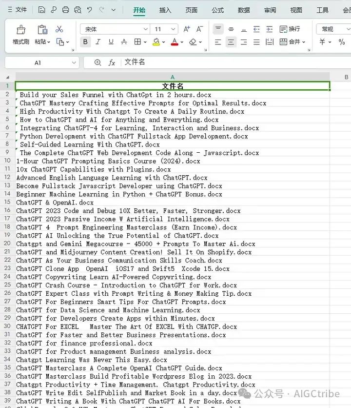Enable Wrap Text (换行)
This screenshot has width=351, height=408.
290,29
